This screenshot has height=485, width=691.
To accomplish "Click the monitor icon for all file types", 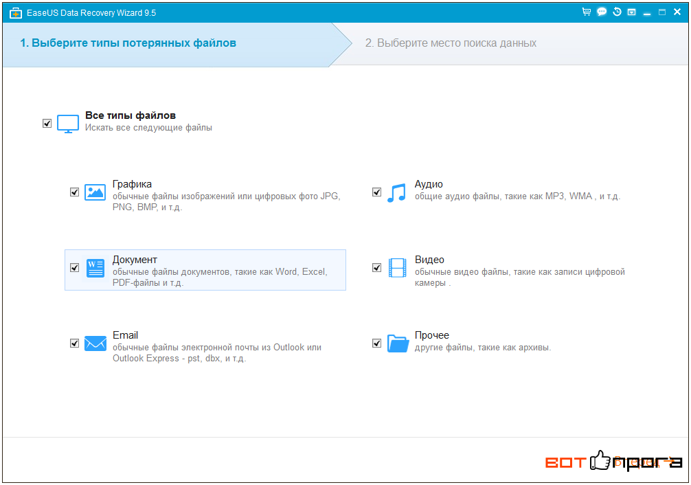I will 68,124.
